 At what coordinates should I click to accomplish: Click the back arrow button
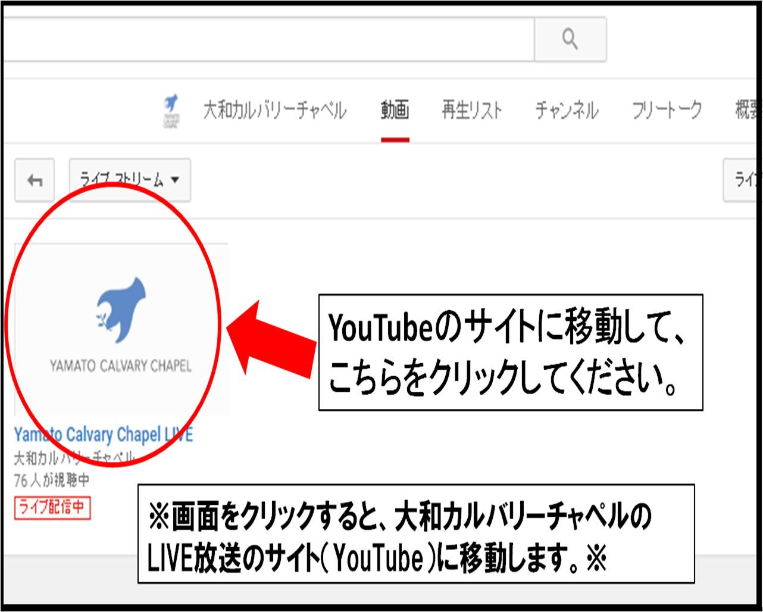tap(35, 180)
